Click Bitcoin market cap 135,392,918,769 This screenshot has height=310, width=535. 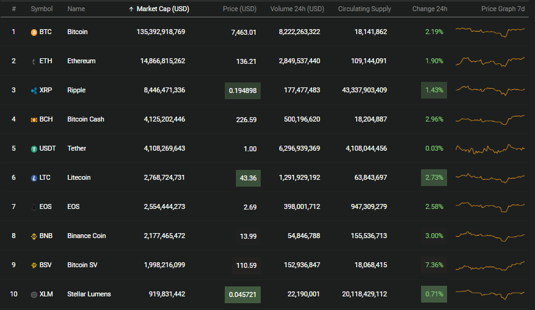[x=161, y=32]
